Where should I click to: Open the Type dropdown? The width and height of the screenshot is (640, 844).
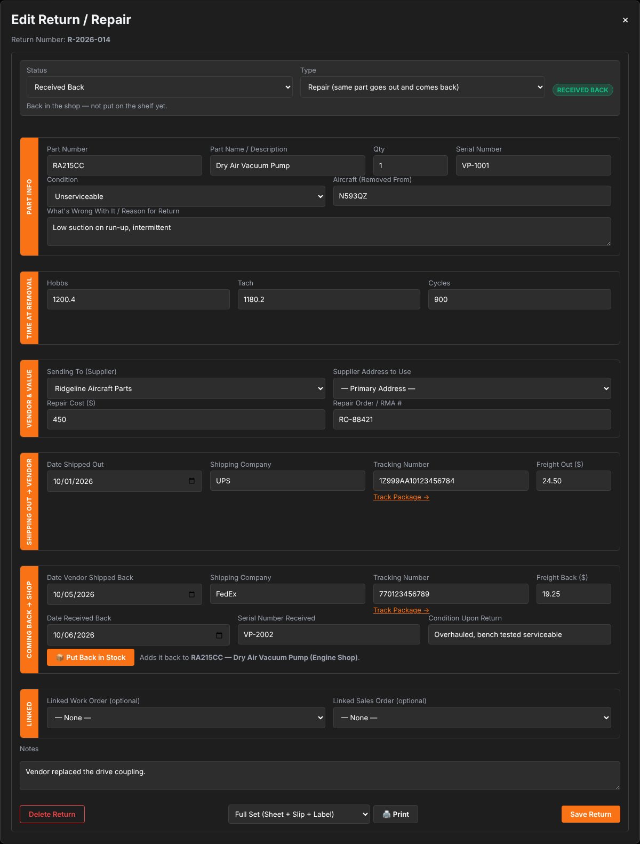422,87
